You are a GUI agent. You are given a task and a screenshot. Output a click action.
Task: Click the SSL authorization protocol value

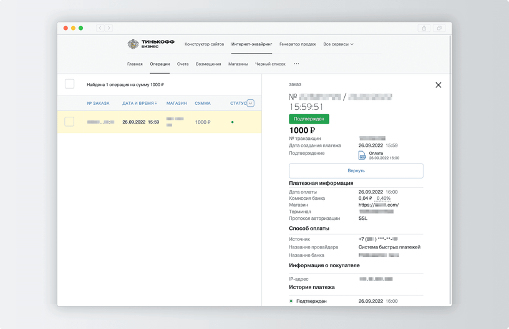click(x=363, y=219)
